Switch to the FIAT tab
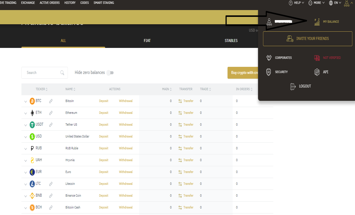Viewport: 355px width, 215px height. (x=147, y=41)
